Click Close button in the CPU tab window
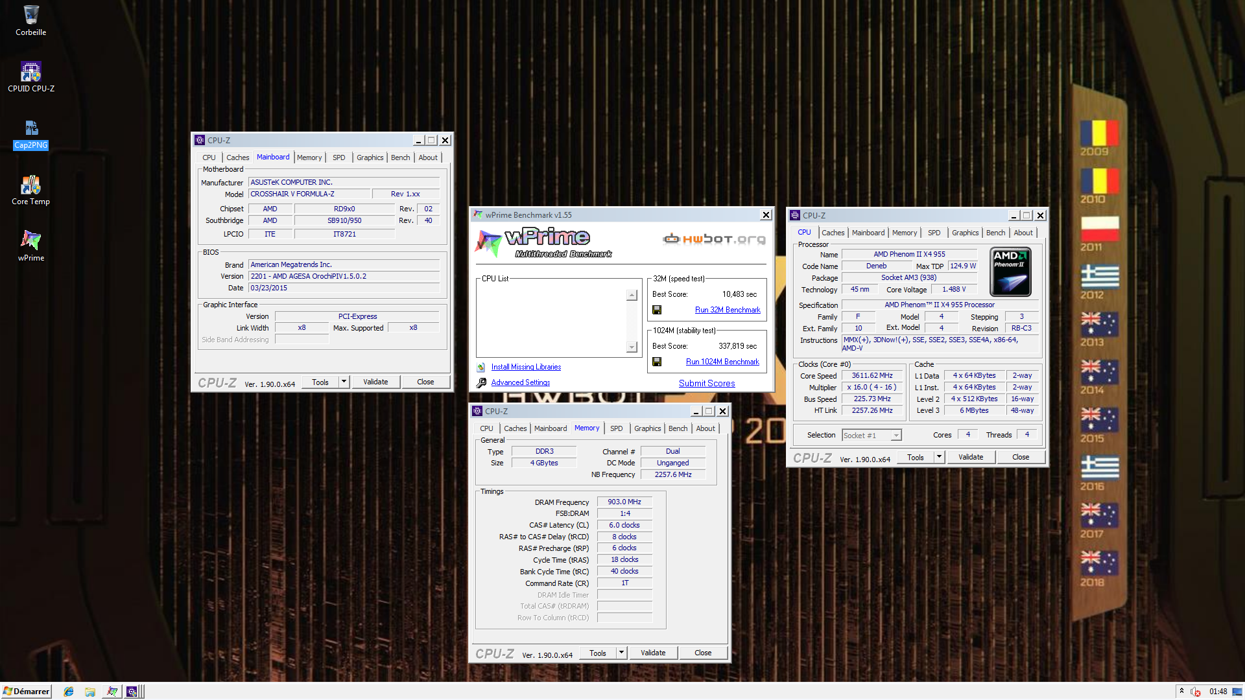Image resolution: width=1245 pixels, height=700 pixels. 1021,457
